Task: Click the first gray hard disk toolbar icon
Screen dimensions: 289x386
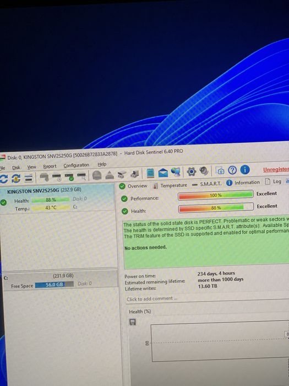Action: click(44, 177)
